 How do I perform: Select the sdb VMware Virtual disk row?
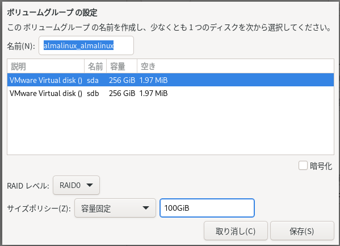click(170, 93)
